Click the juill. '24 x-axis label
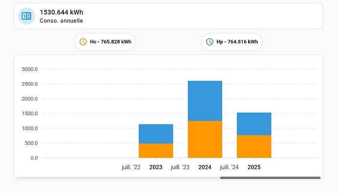Image resolution: width=337 pixels, height=193 pixels. 229,167
